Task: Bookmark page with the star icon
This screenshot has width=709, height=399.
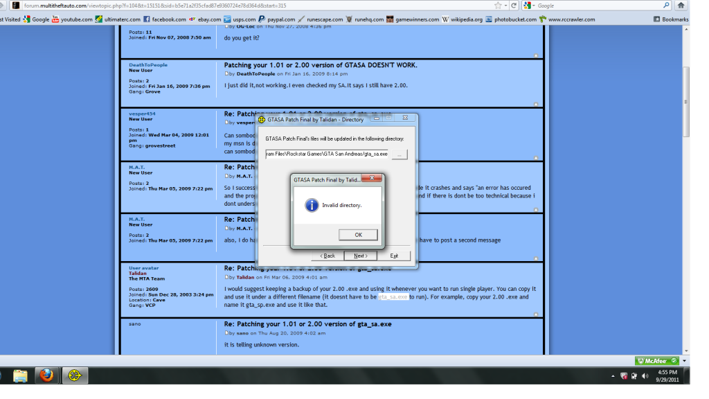Action: coord(498,6)
